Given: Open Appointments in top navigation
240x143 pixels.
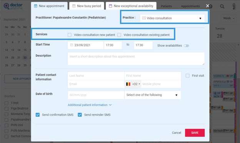Looking at the screenshot, I should point(190,6).
